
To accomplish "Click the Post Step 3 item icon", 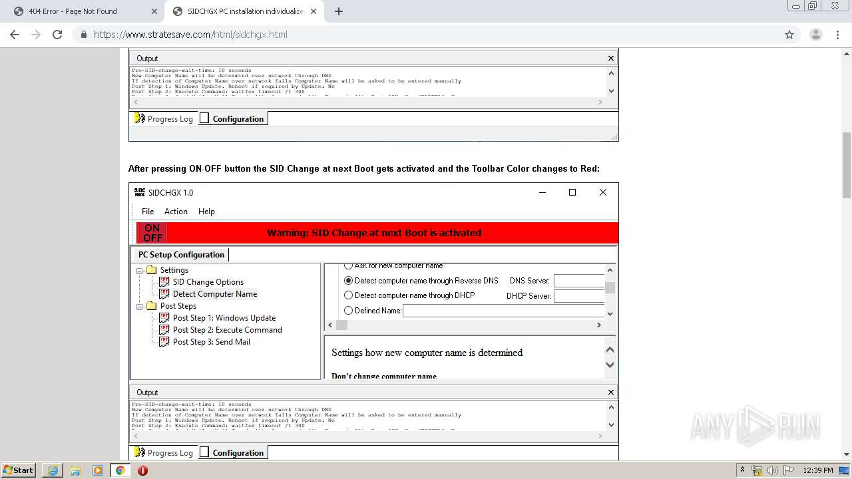I will (164, 342).
